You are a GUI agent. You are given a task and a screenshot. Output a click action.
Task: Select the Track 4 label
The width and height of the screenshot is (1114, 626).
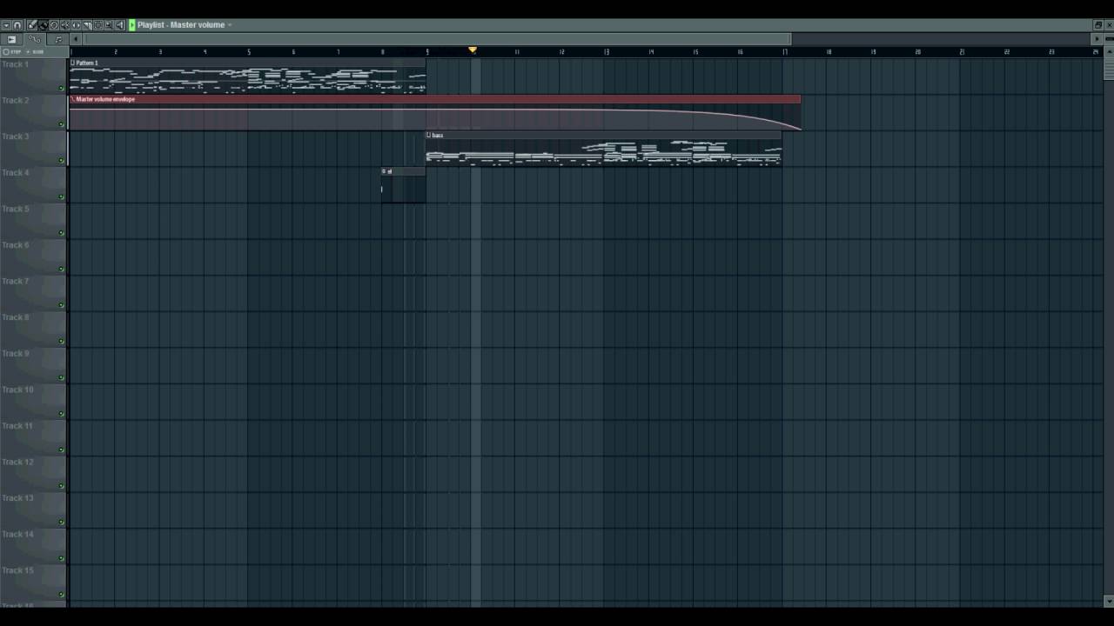point(15,172)
